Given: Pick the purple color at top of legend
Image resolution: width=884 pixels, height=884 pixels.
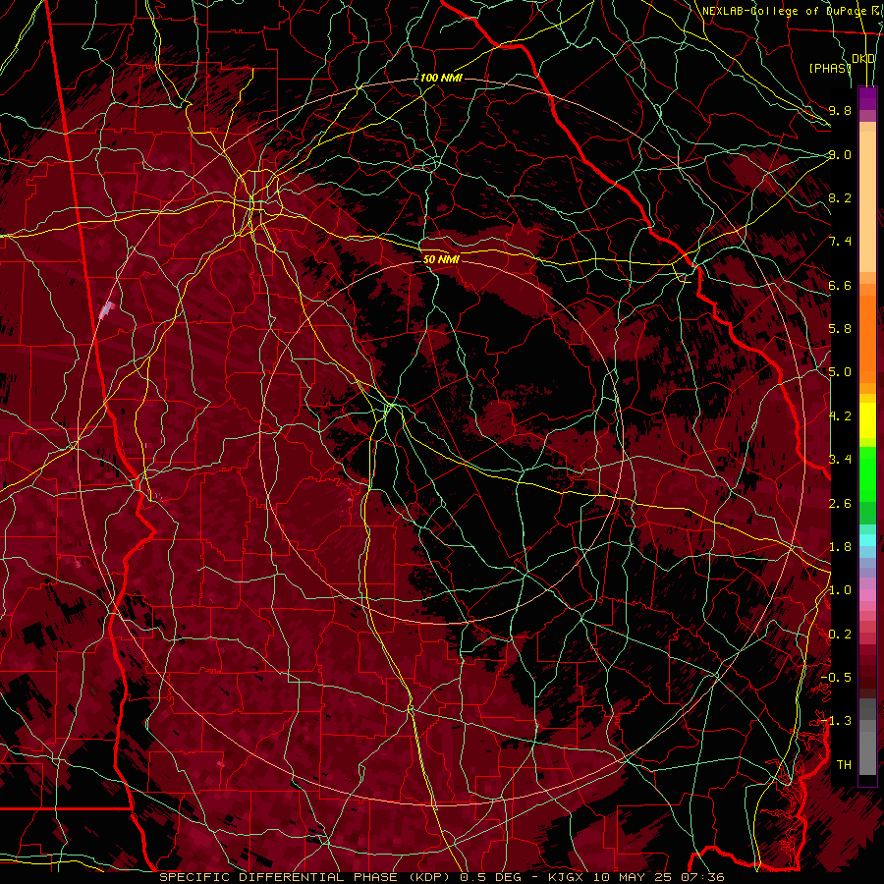Looking at the screenshot, I should 867,98.
